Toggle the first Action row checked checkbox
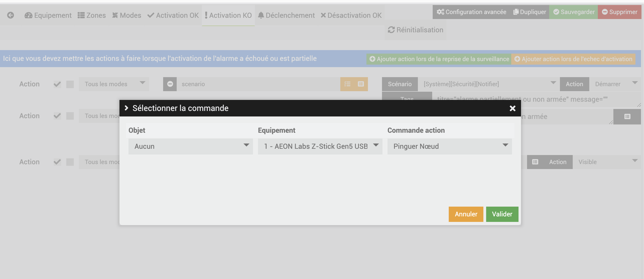644x279 pixels. click(57, 84)
